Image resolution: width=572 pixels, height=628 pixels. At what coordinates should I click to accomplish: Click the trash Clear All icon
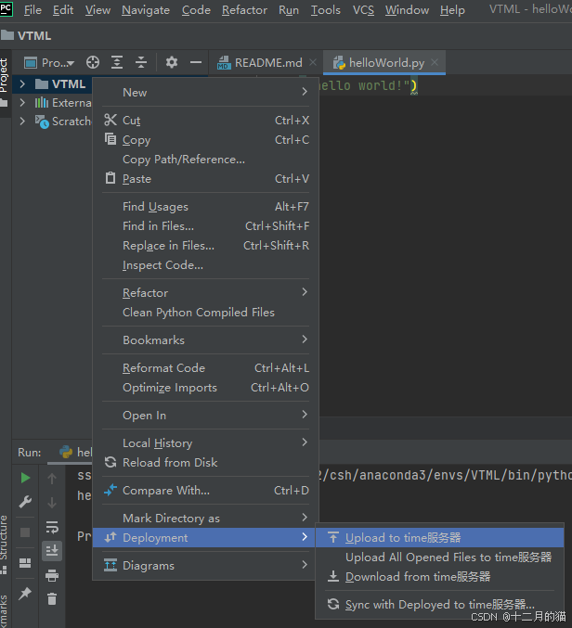[52, 598]
